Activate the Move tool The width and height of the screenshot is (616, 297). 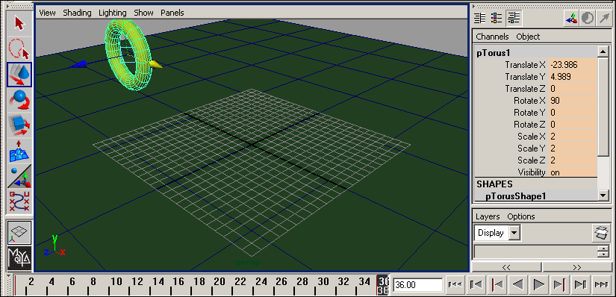(x=19, y=75)
